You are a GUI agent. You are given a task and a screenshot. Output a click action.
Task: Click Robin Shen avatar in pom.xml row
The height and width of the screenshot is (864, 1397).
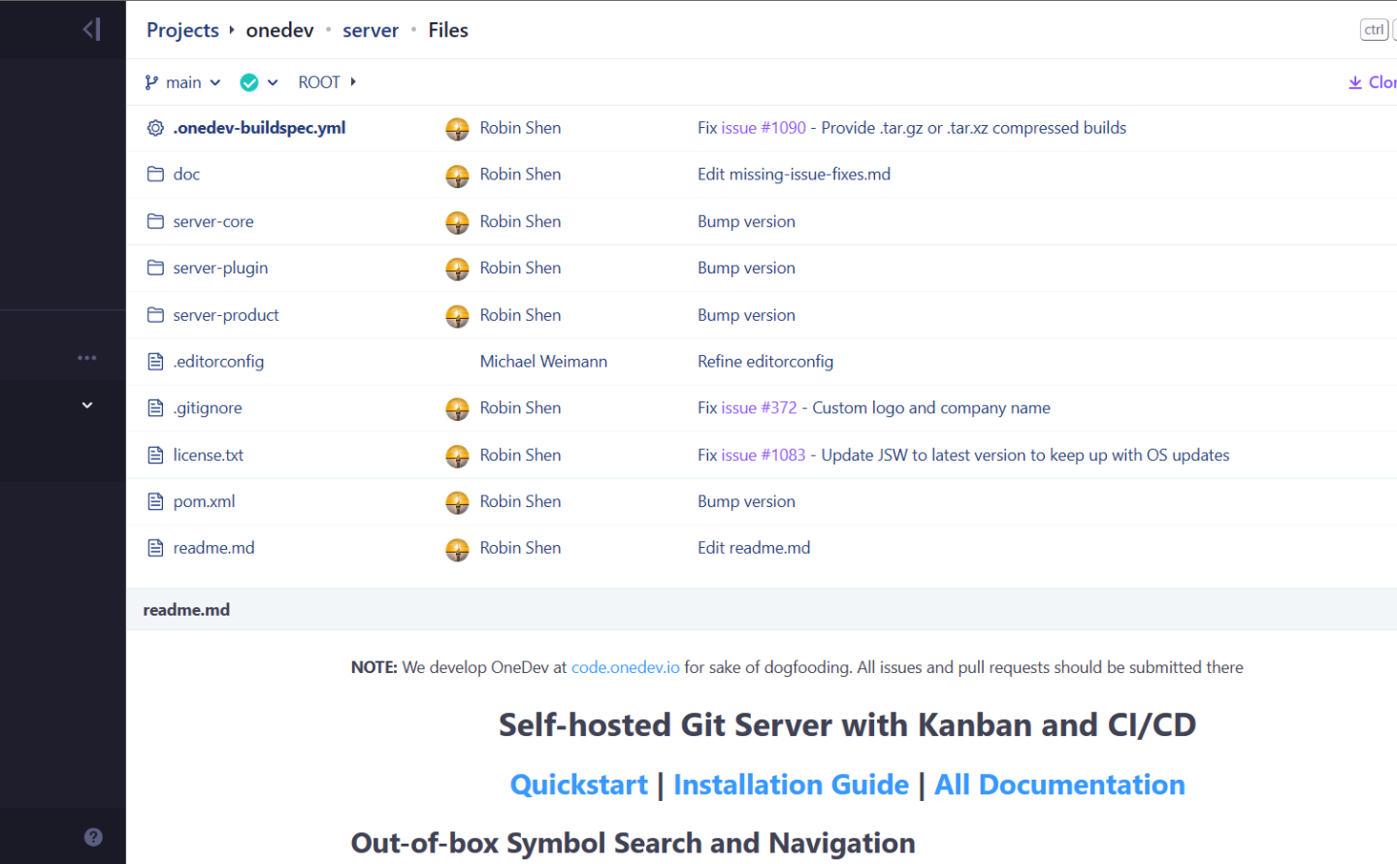coord(457,502)
